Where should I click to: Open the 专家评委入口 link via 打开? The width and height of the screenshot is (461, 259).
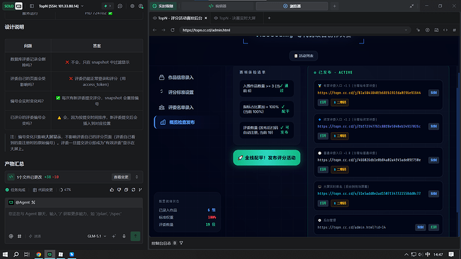(323, 102)
